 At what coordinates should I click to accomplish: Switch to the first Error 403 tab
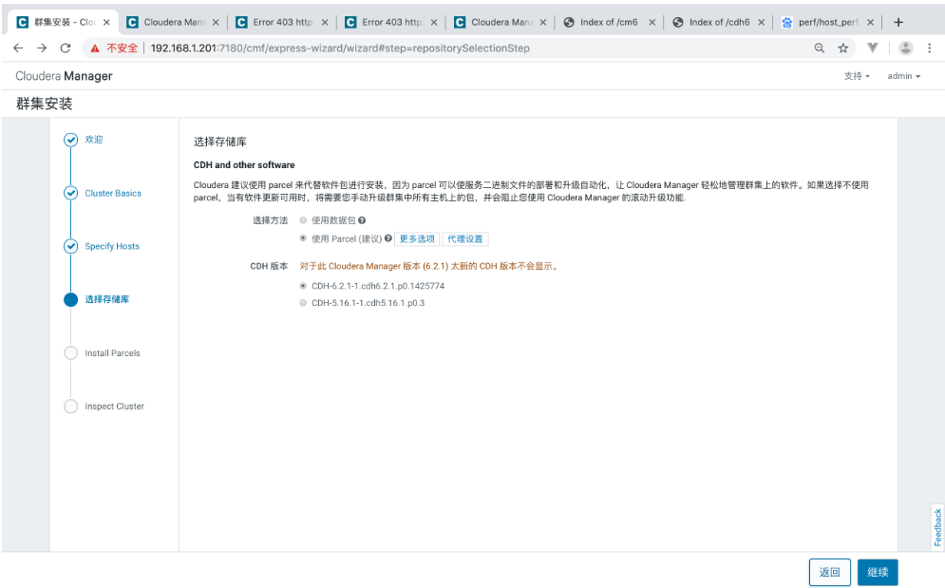(283, 22)
